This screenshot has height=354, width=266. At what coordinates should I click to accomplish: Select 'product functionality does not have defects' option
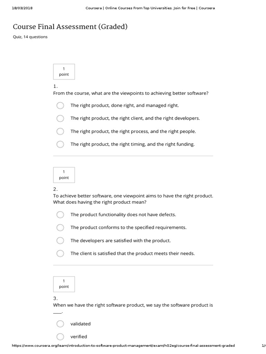(60, 215)
